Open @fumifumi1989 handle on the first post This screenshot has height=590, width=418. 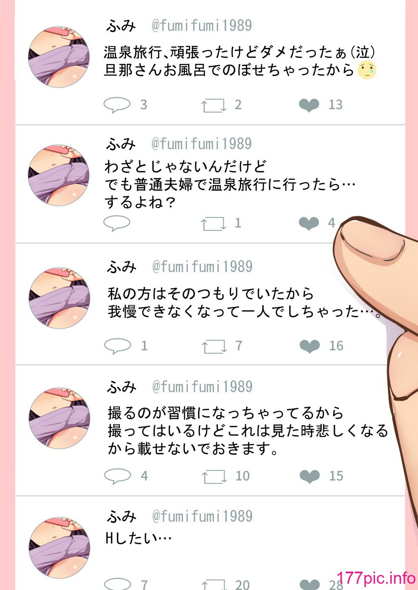201,25
